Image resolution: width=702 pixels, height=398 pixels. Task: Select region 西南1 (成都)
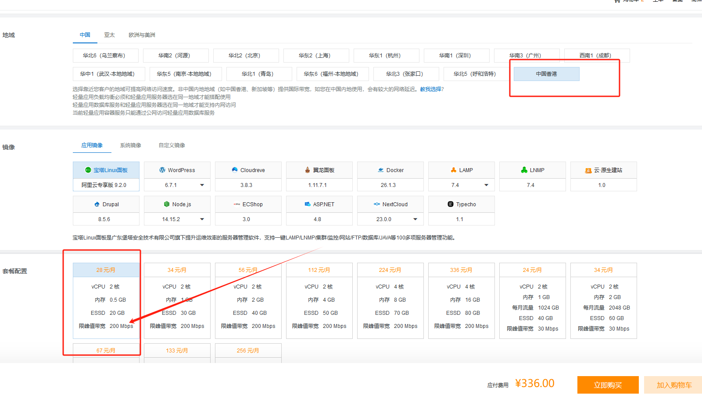pos(597,56)
